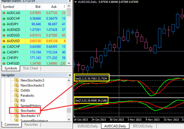This screenshot has width=184, height=129.
Task: Click the Sto(7,5,5) indicator label
Action: tap(91, 100)
